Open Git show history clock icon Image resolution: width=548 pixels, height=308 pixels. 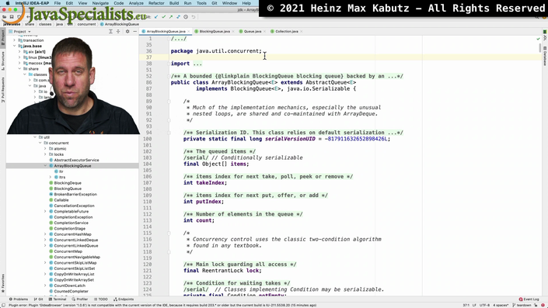pos(186,17)
